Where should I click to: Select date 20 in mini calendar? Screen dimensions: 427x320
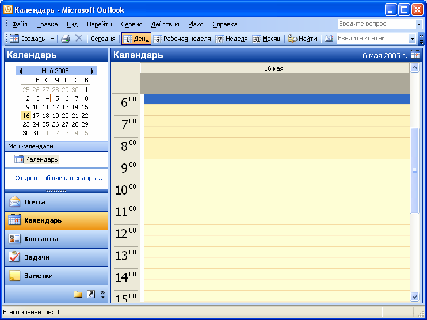[x=66, y=116]
